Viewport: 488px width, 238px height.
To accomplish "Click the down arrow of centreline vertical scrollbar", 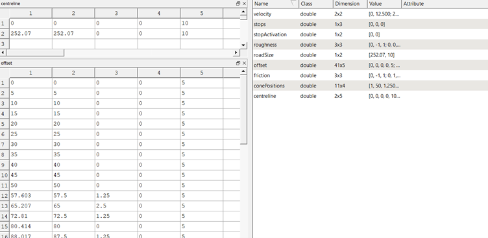I will click(x=244, y=45).
